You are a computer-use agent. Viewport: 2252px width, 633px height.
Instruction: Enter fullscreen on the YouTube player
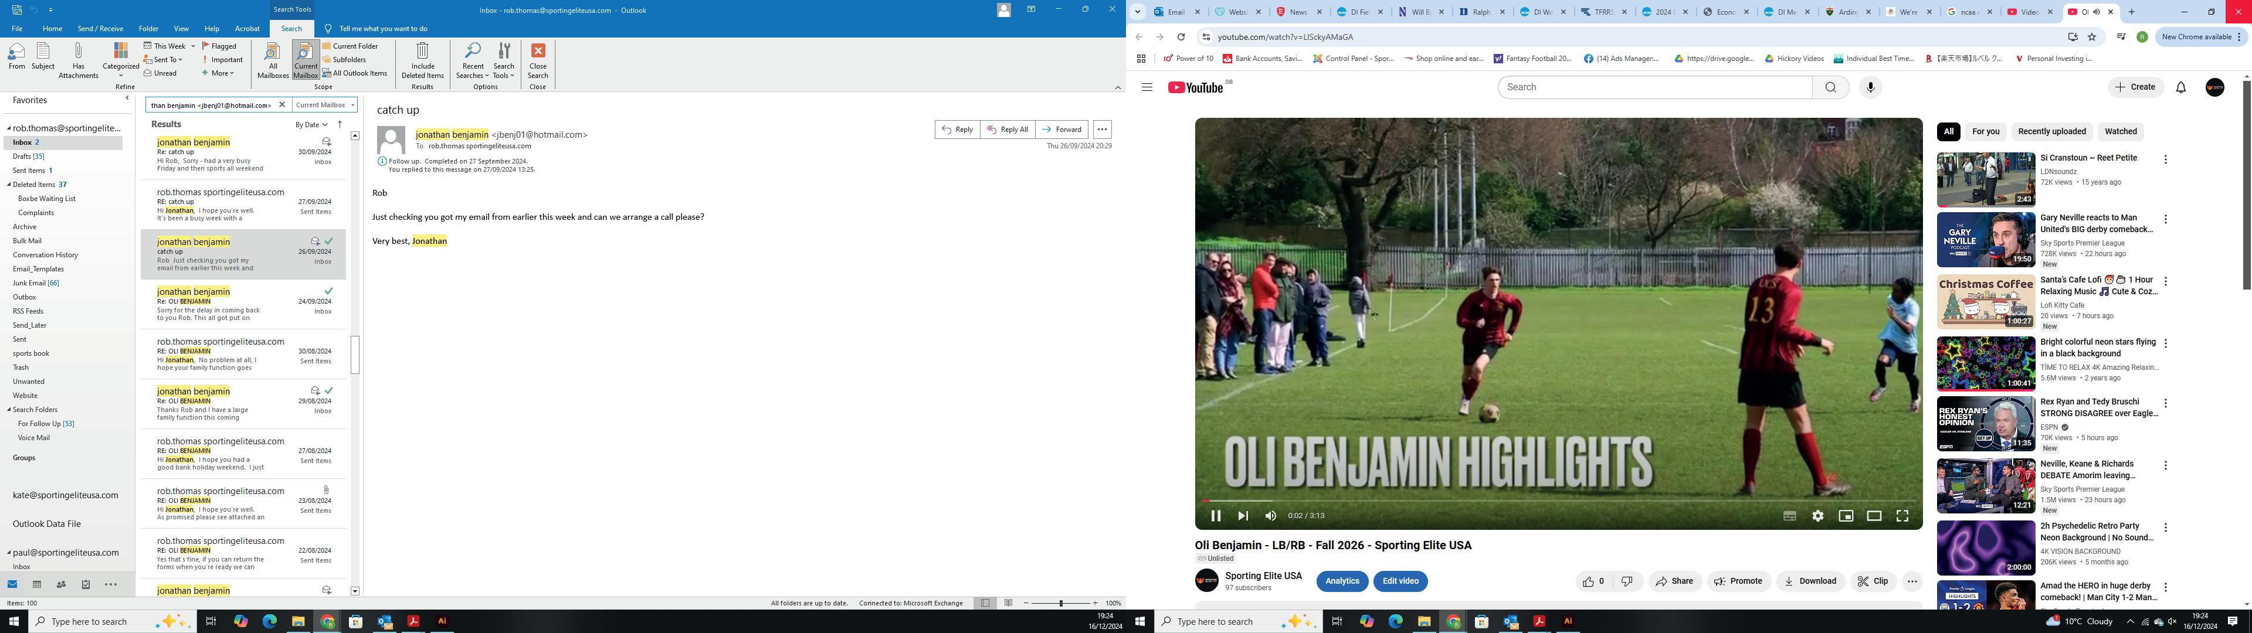pyautogui.click(x=1901, y=516)
